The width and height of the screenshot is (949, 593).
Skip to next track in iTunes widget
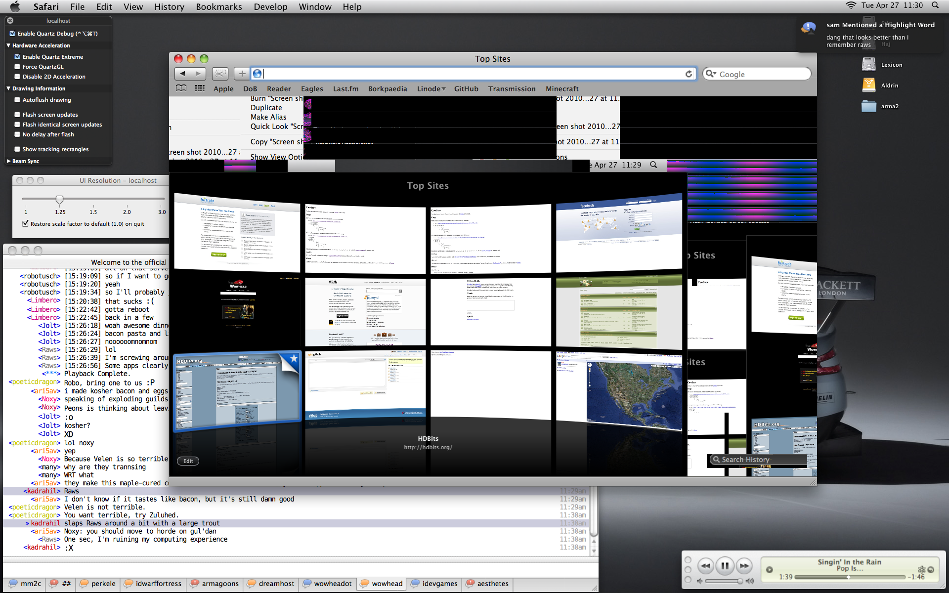click(744, 566)
